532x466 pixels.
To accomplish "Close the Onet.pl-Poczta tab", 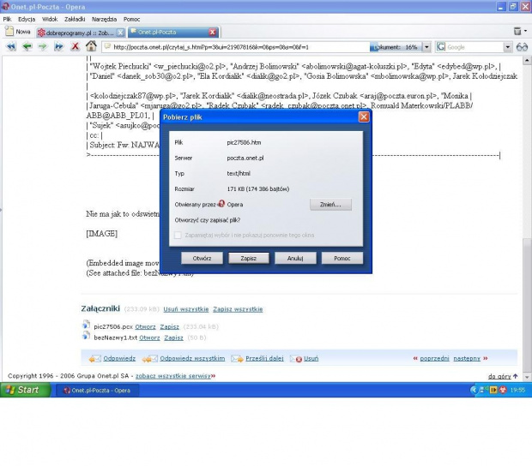I will pos(213,33).
